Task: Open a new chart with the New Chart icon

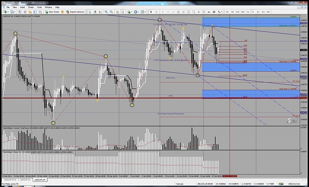Action: 5,12
